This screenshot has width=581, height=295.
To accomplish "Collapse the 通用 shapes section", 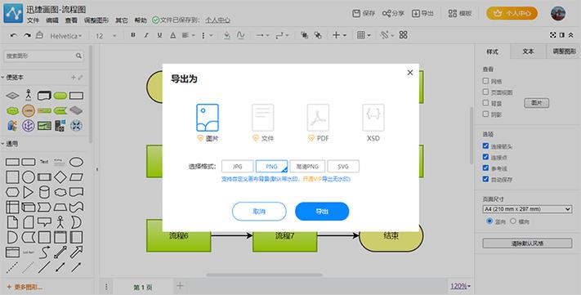I will [x=10, y=144].
